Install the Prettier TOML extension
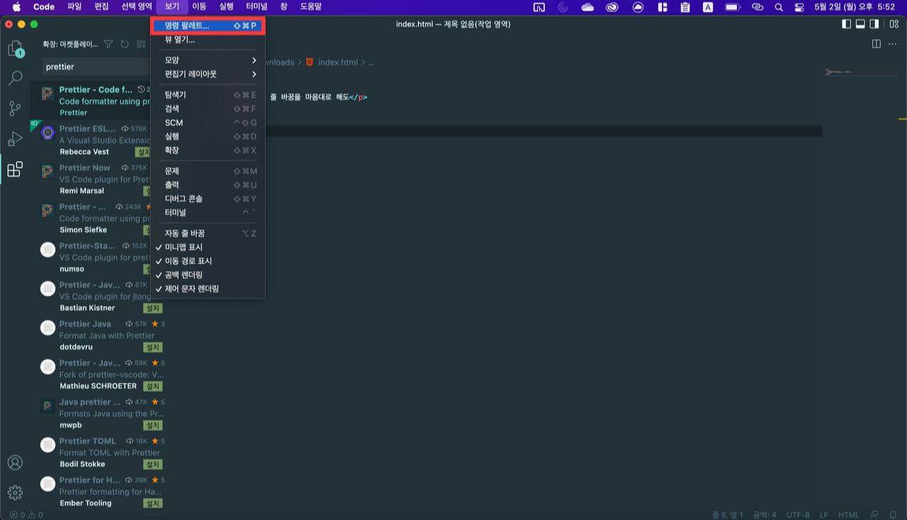 tap(153, 463)
